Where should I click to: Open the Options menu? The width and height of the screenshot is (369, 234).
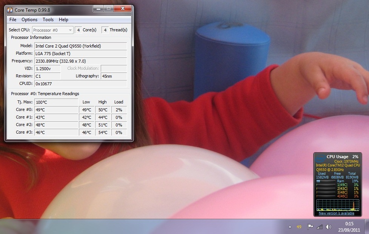[x=29, y=20]
